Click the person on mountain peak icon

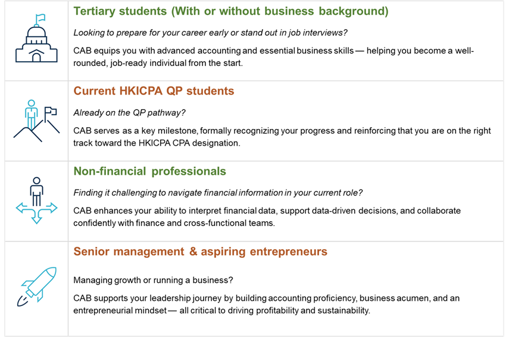tap(35, 121)
